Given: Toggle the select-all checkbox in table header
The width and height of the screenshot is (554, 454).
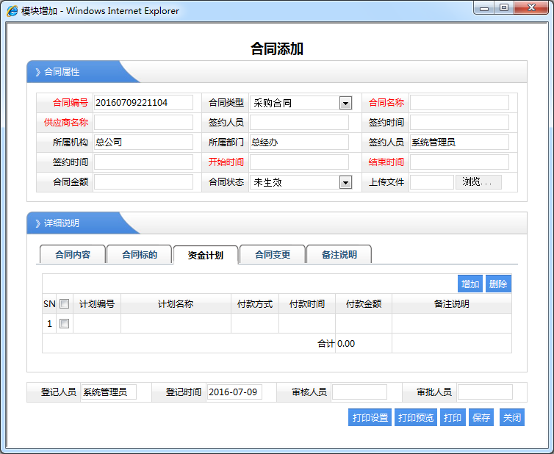Looking at the screenshot, I should [x=64, y=303].
